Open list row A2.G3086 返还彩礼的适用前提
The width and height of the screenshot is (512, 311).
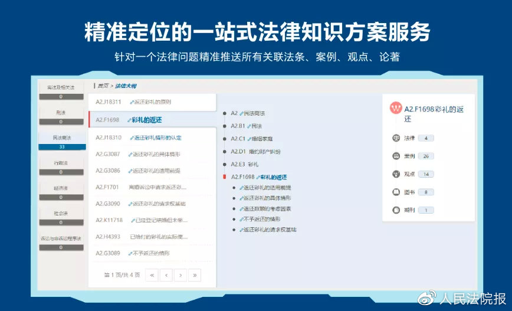[152, 171]
